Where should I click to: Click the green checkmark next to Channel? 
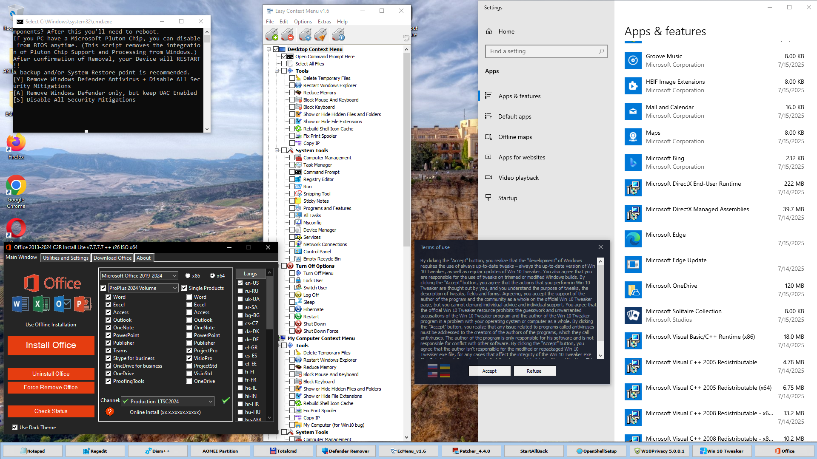226,400
